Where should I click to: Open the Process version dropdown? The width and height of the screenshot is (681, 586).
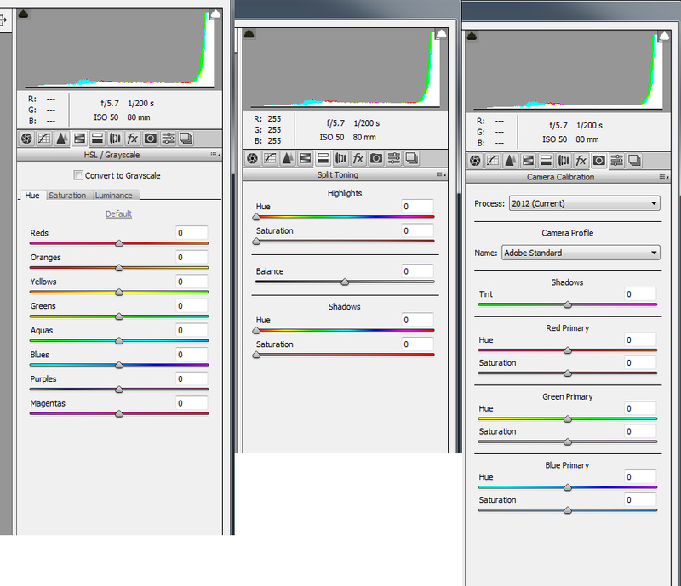(583, 203)
